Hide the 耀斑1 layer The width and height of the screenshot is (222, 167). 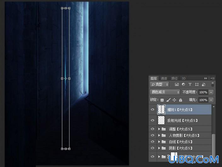click(x=152, y=110)
